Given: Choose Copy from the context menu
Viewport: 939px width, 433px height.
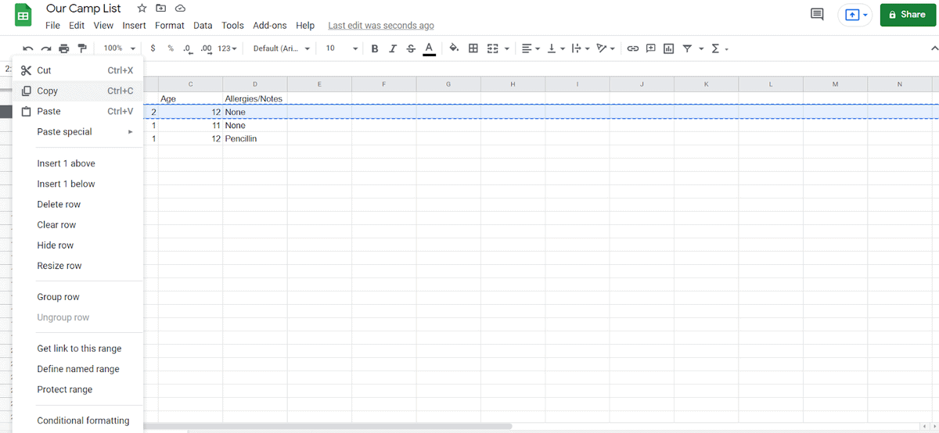Looking at the screenshot, I should pos(78,91).
